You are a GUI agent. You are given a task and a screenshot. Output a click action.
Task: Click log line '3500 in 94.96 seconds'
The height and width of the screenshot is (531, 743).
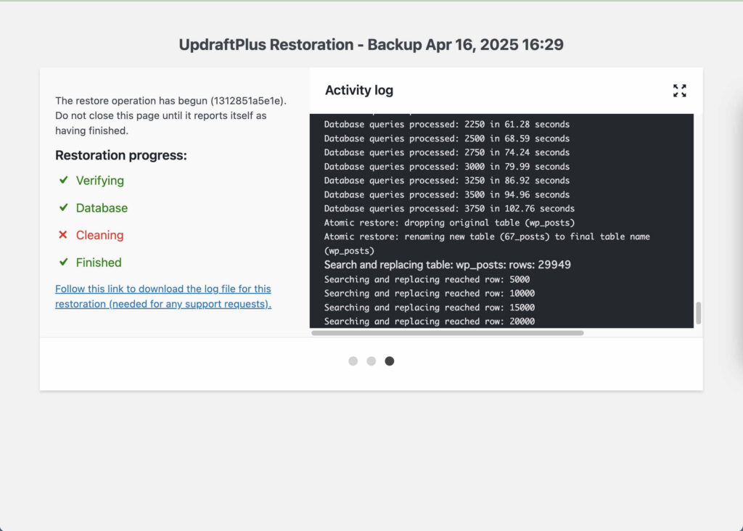point(447,194)
